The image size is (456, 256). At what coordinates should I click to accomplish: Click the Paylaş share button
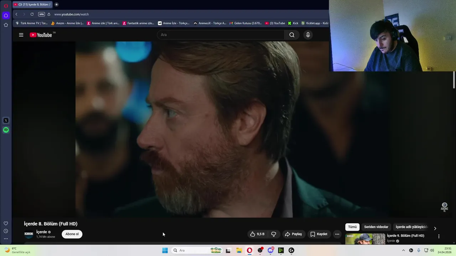click(293, 234)
